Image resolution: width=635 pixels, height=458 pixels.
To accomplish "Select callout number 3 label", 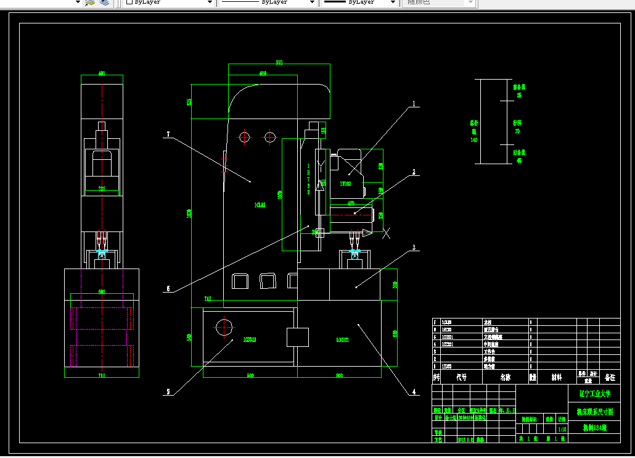I will point(414,248).
